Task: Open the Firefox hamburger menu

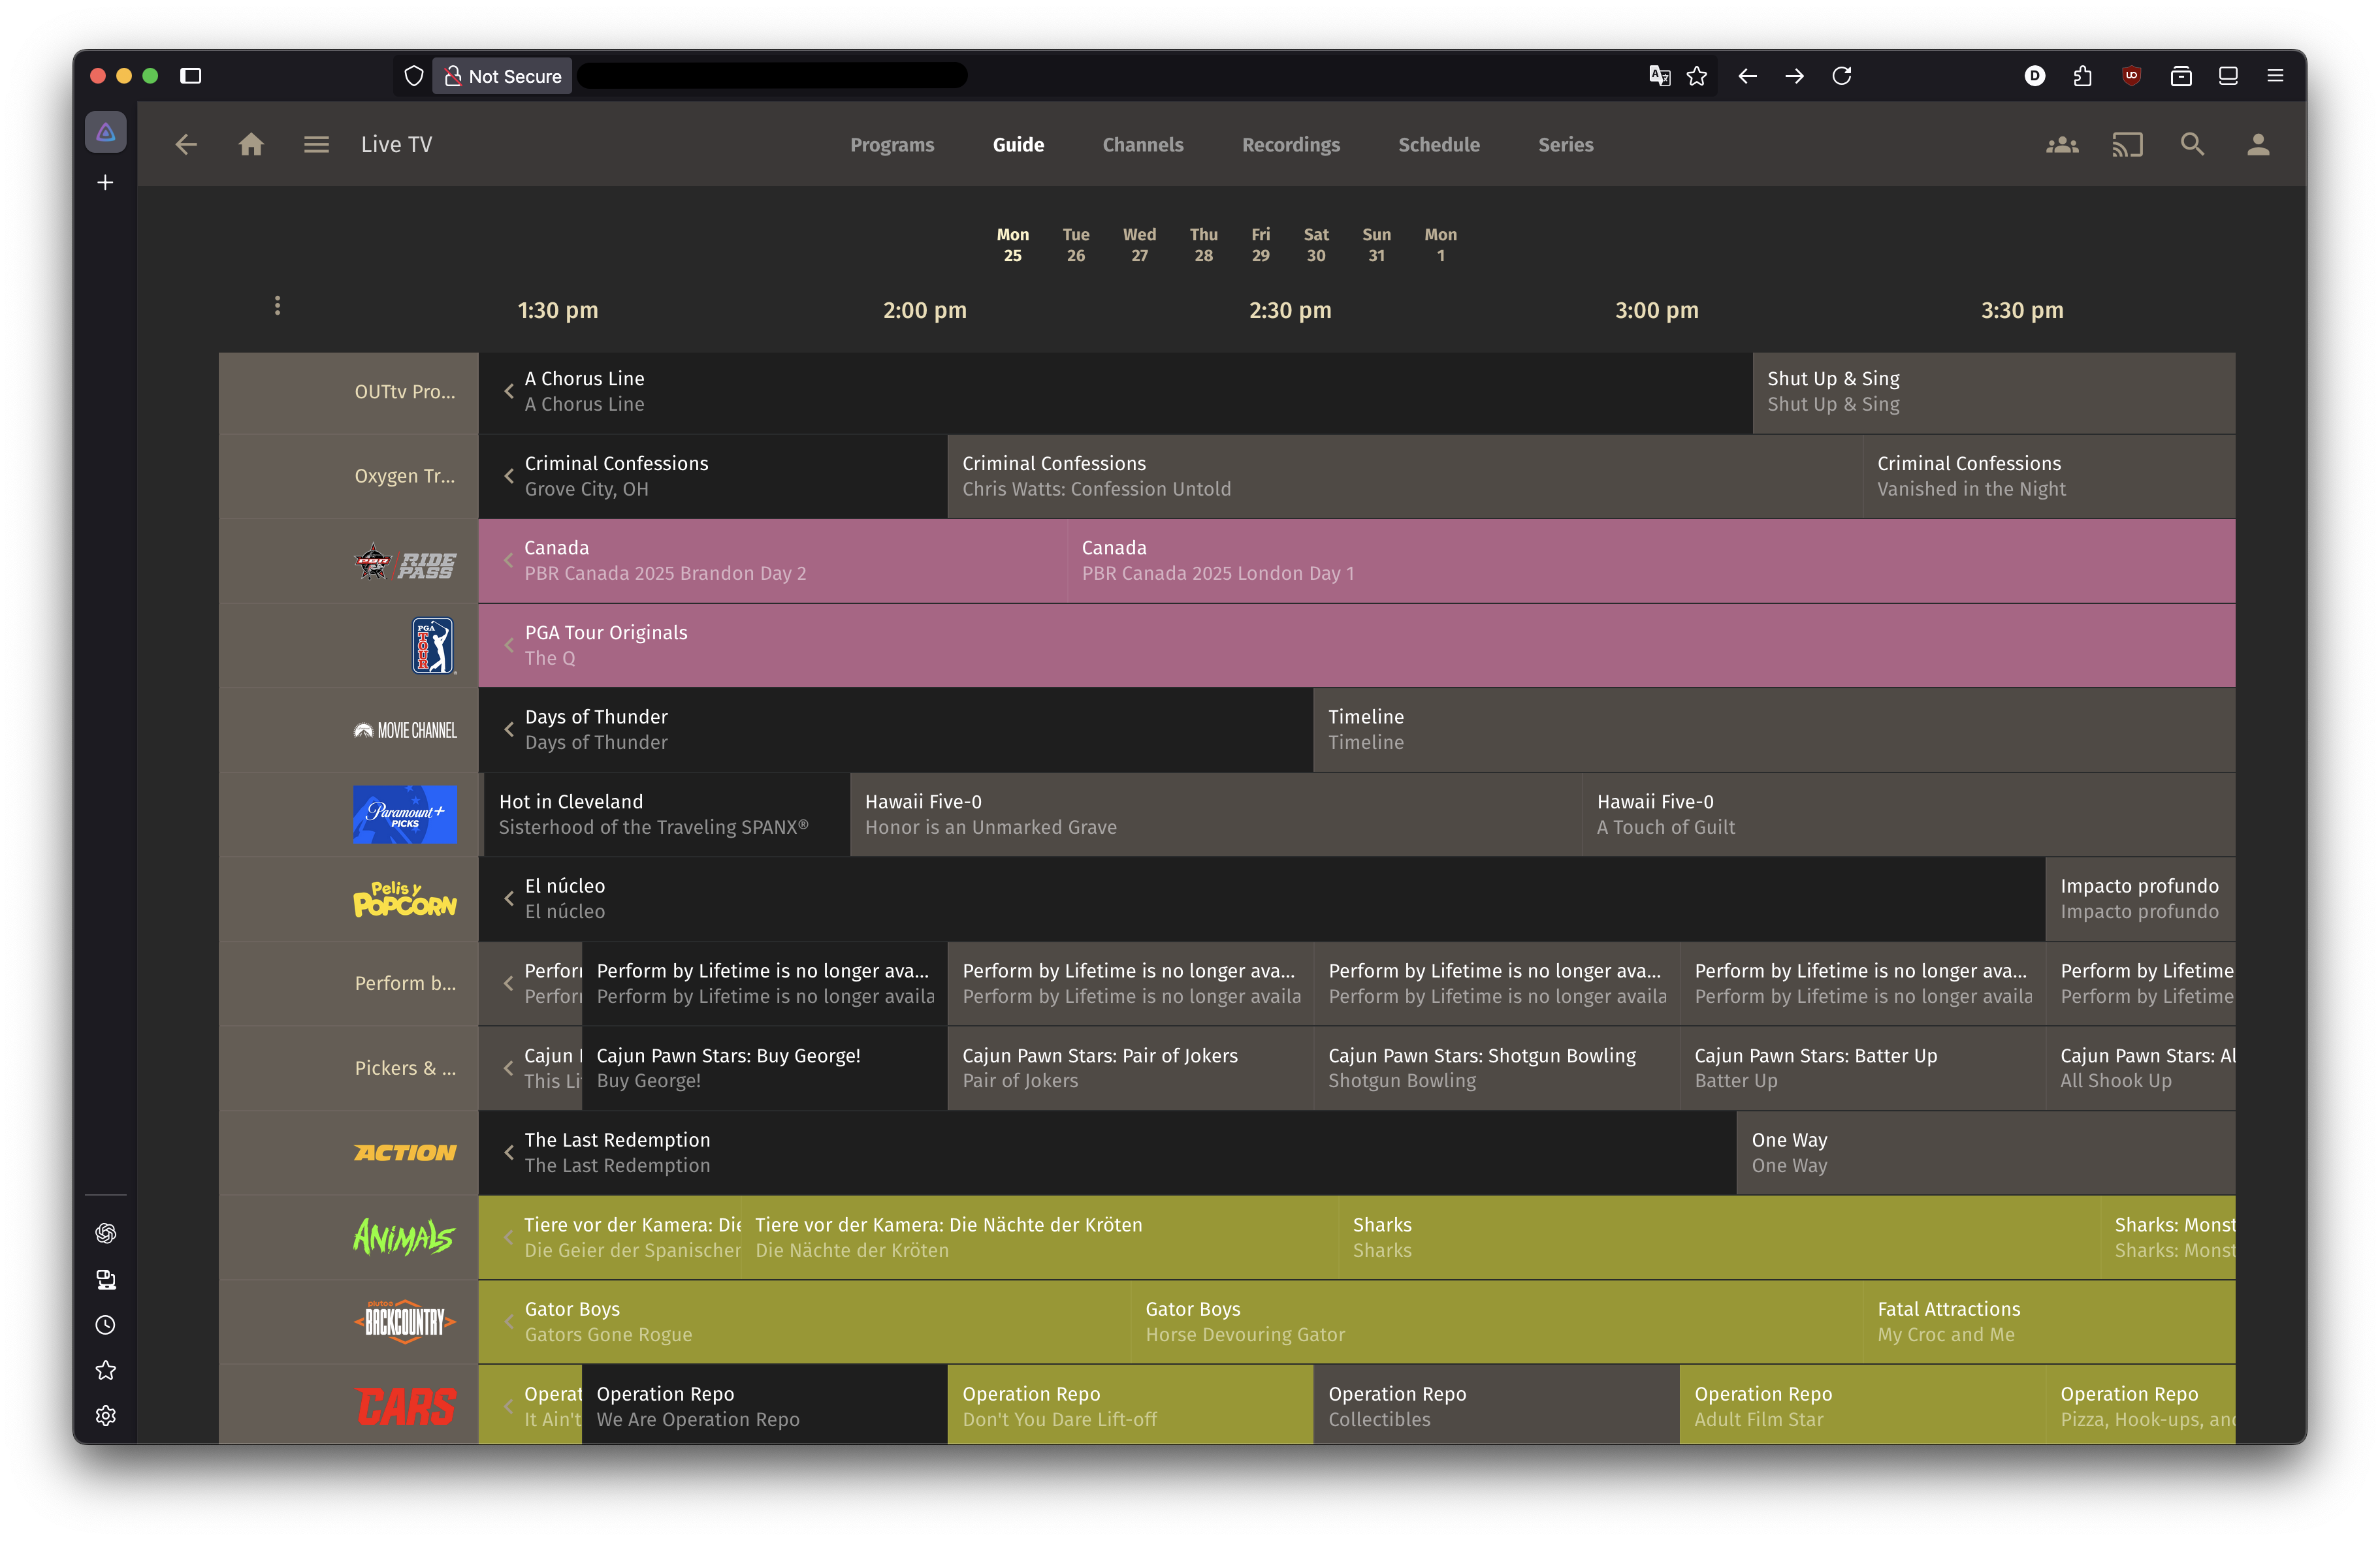Action: pos(2275,75)
